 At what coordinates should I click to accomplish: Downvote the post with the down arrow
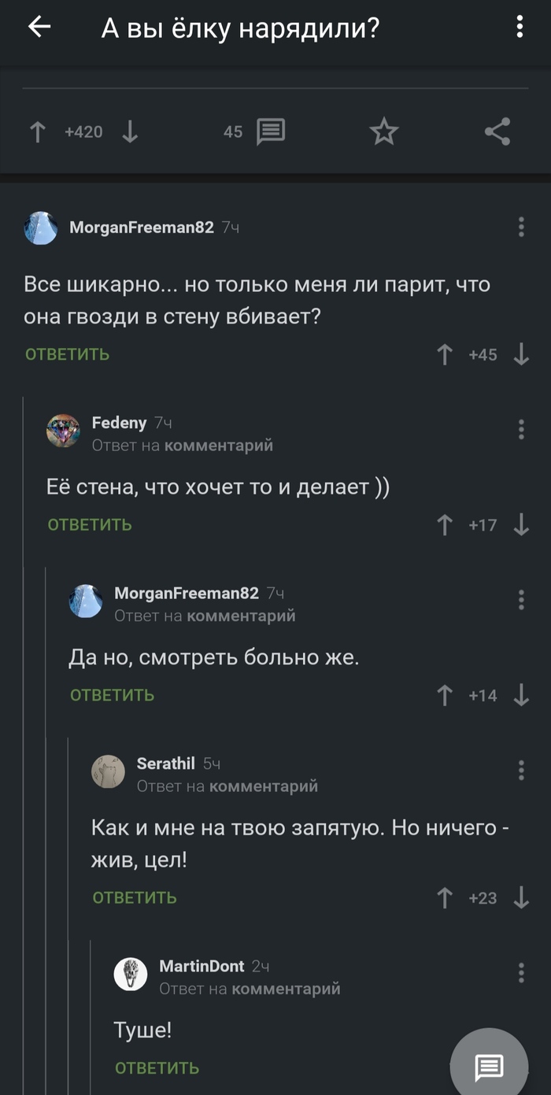[x=128, y=132]
